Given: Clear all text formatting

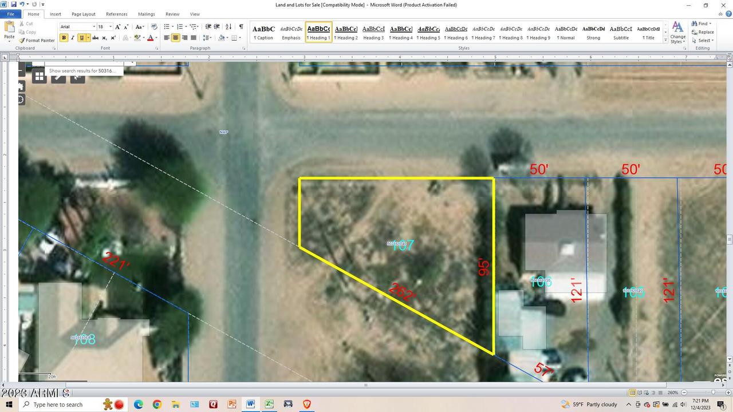Looking at the screenshot, I should click(x=154, y=27).
